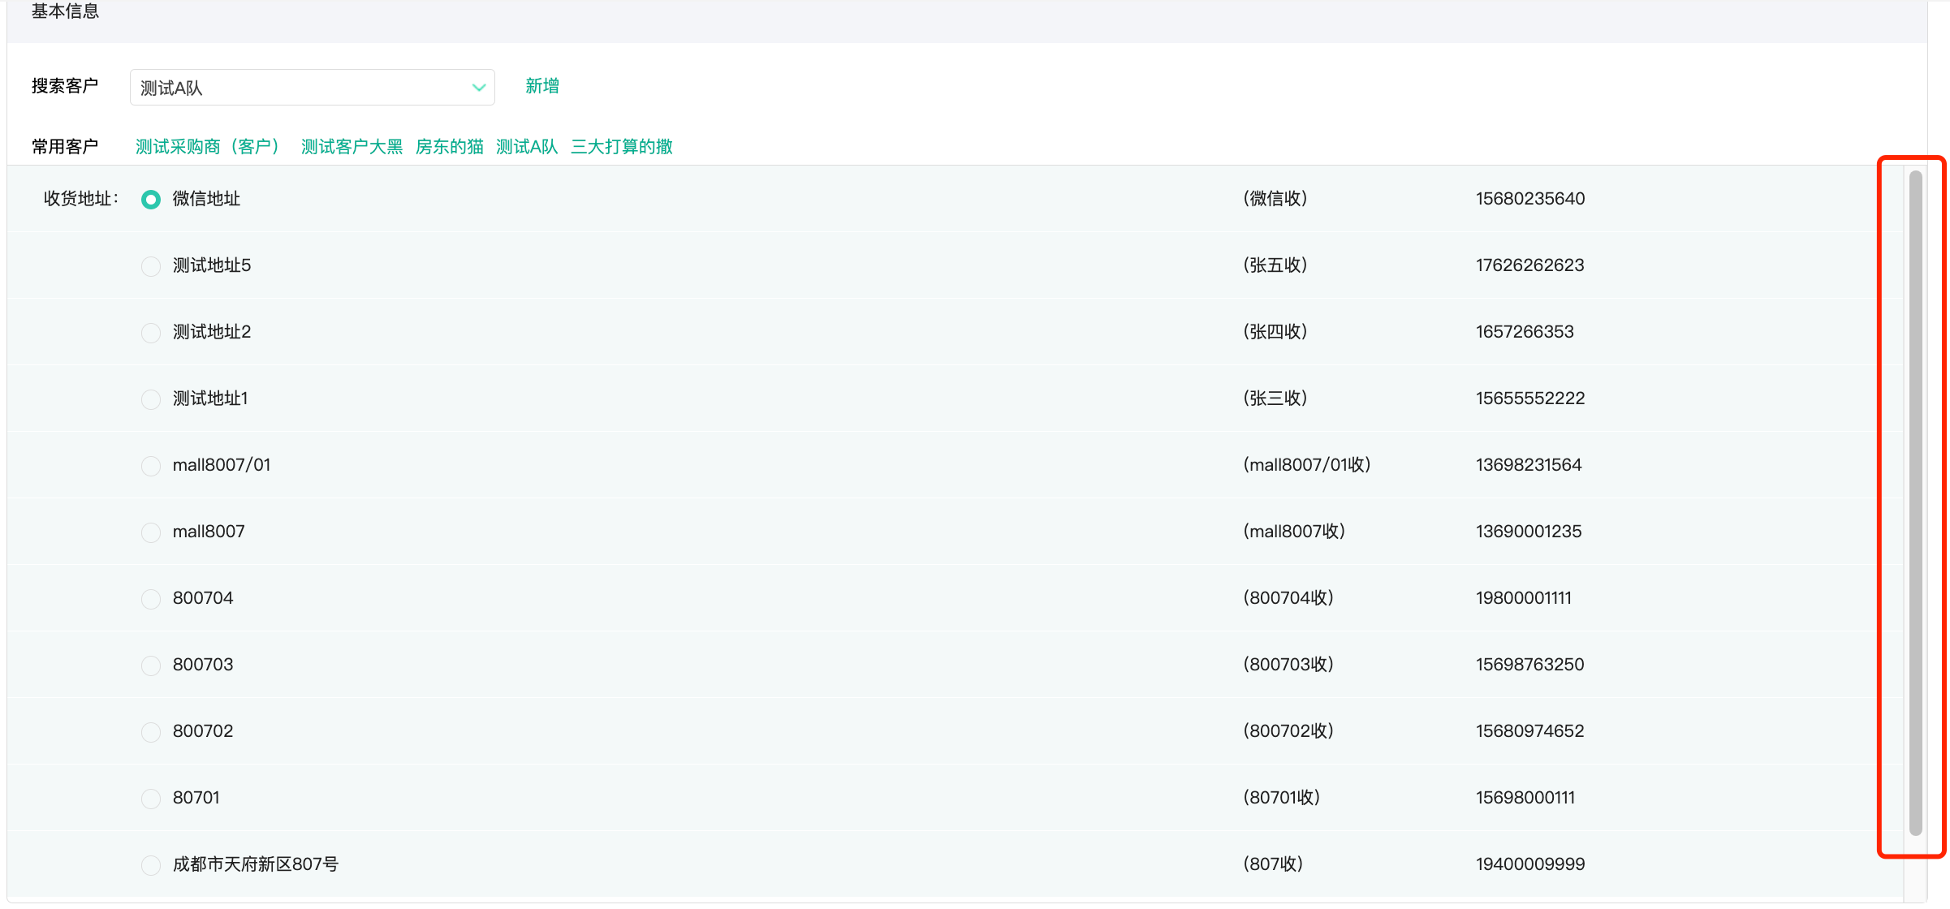
Task: Select the 800703 address radio button
Action: tap(151, 666)
